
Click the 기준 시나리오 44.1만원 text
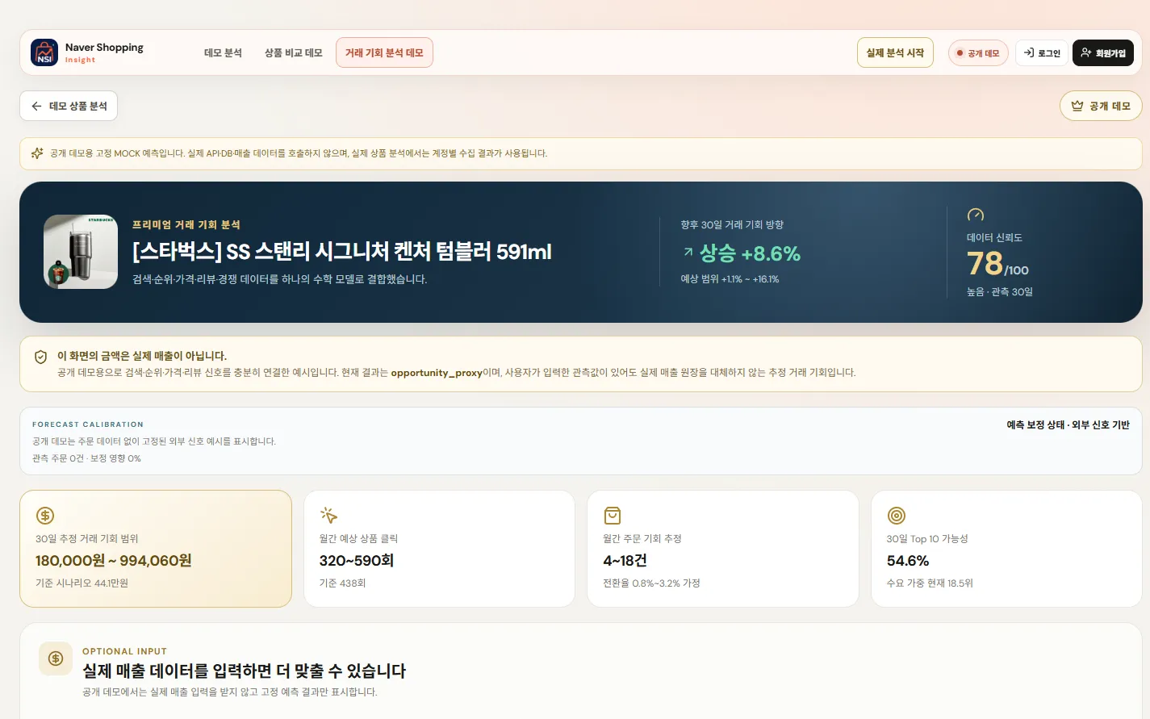point(82,583)
